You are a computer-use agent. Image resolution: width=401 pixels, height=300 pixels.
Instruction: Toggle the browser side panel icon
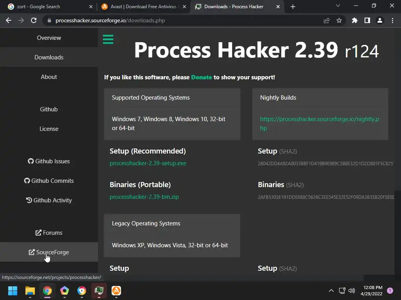367,20
